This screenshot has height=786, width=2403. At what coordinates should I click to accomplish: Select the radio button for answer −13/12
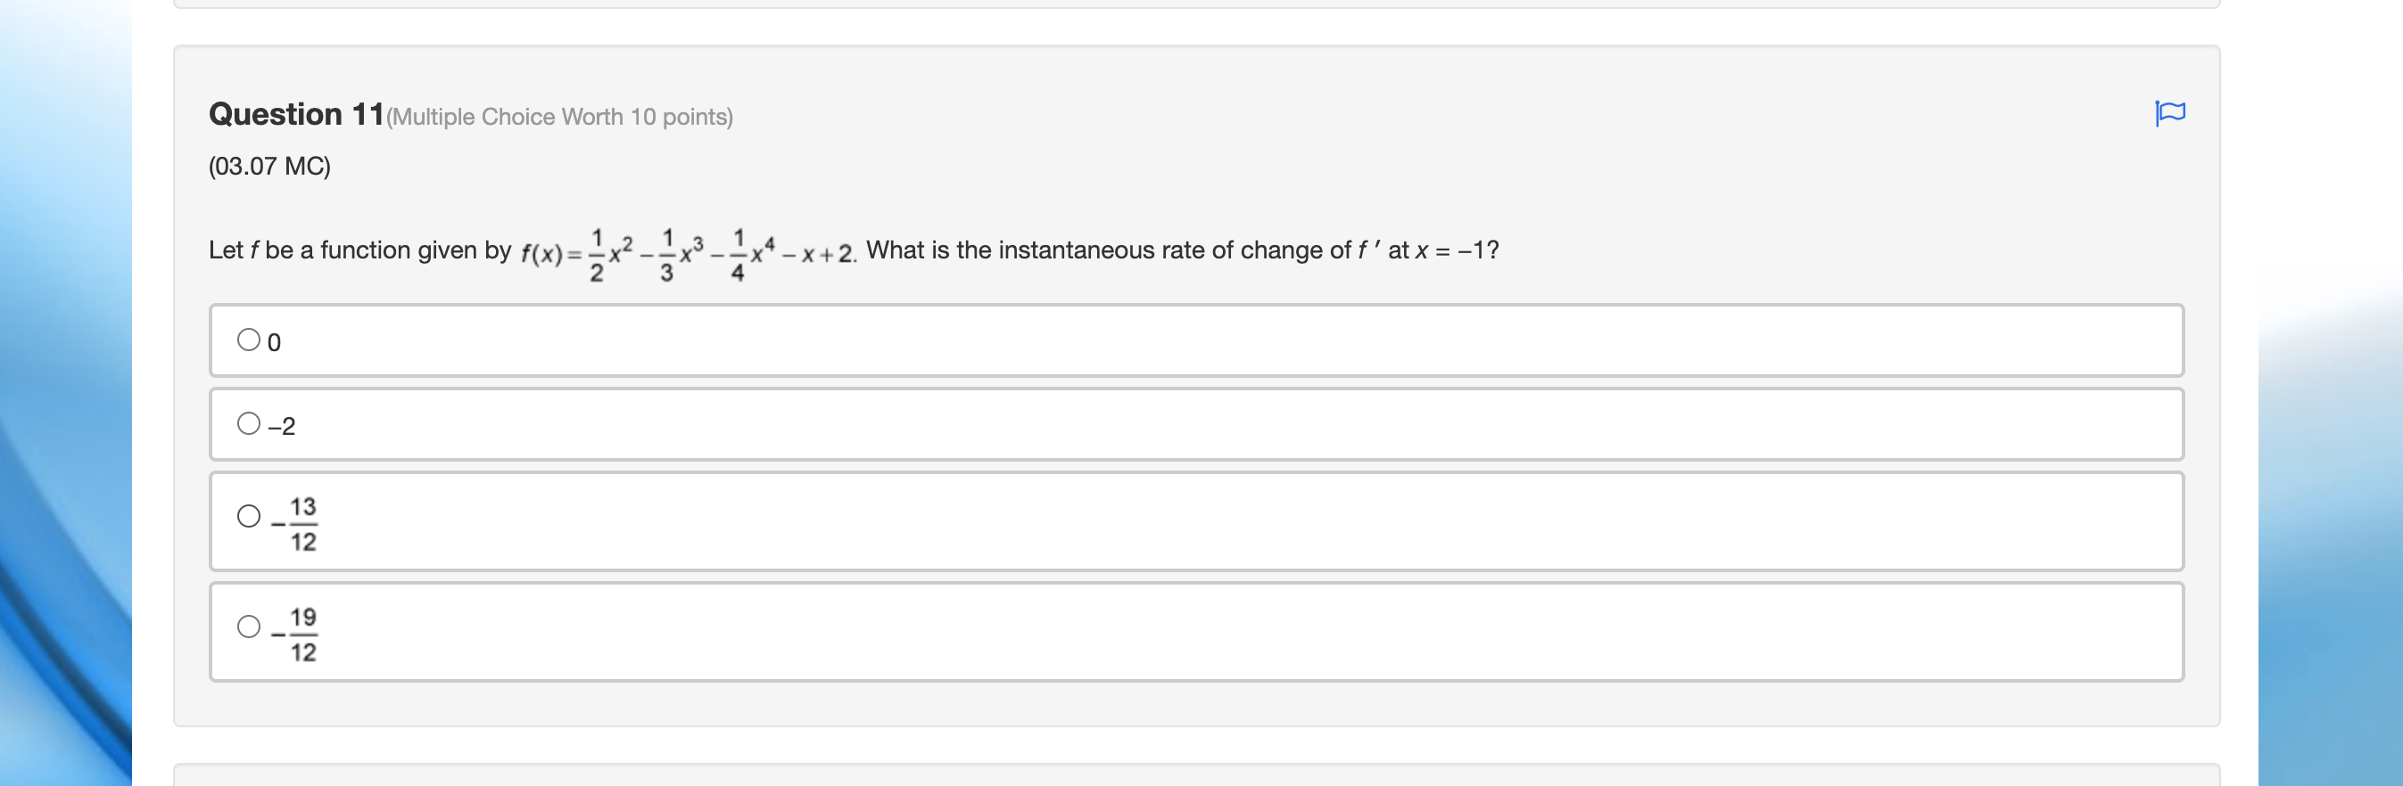[248, 516]
